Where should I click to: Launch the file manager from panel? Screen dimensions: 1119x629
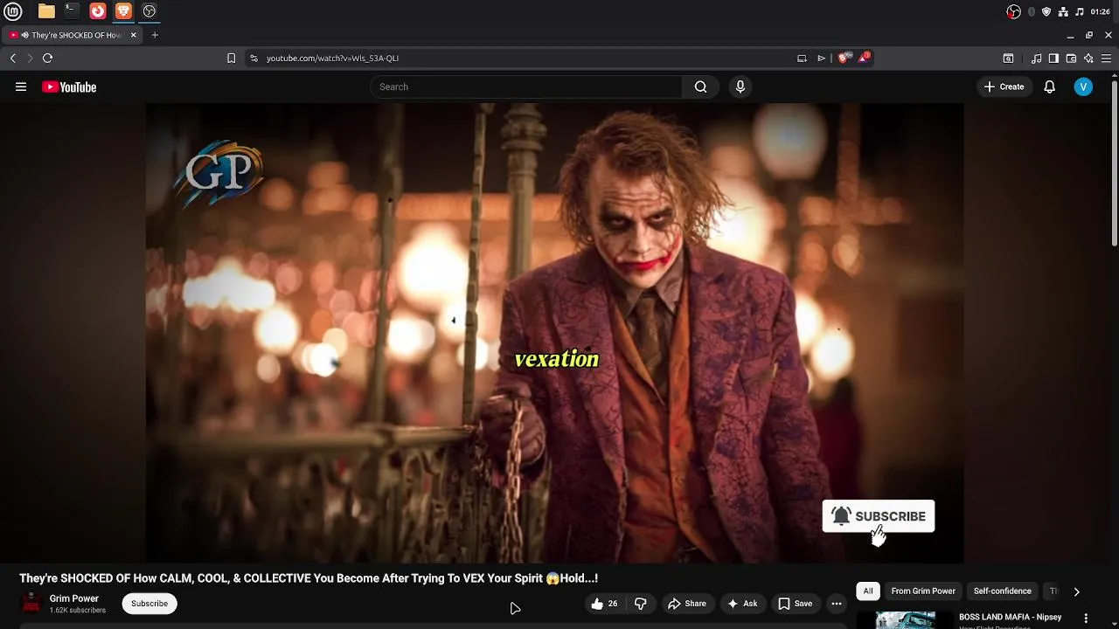pos(46,11)
